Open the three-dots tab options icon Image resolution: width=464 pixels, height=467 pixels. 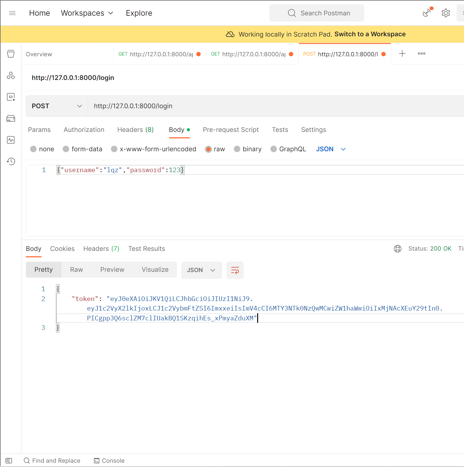pos(422,53)
